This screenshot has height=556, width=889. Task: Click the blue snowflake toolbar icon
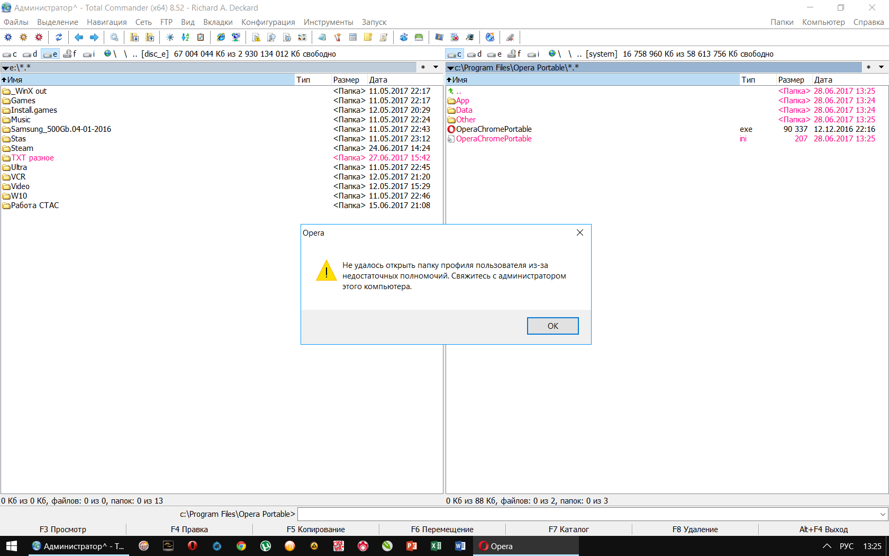(x=170, y=37)
